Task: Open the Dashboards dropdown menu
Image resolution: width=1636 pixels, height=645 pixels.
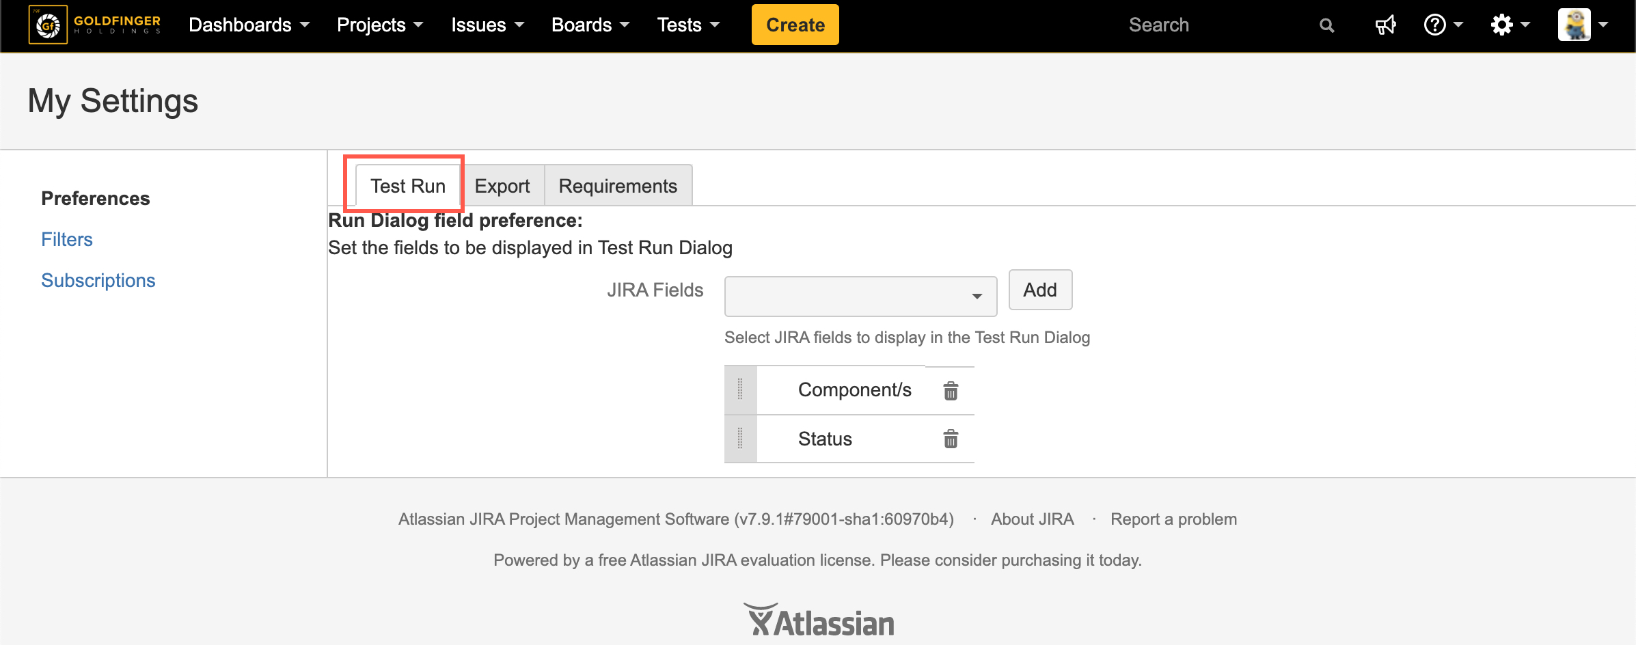Action: click(x=249, y=25)
